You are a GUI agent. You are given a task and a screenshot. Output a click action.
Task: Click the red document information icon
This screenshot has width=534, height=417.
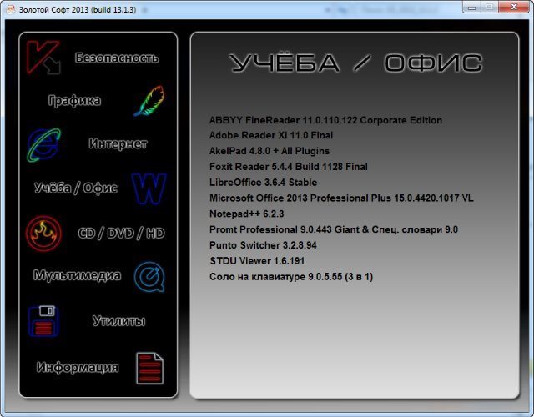(x=149, y=367)
